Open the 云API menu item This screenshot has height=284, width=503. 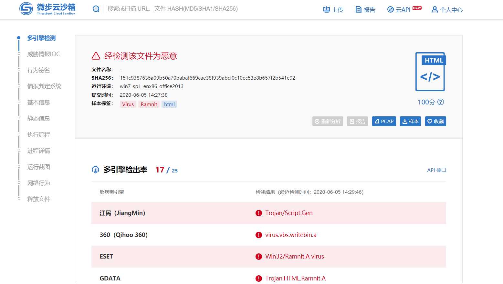pos(399,10)
